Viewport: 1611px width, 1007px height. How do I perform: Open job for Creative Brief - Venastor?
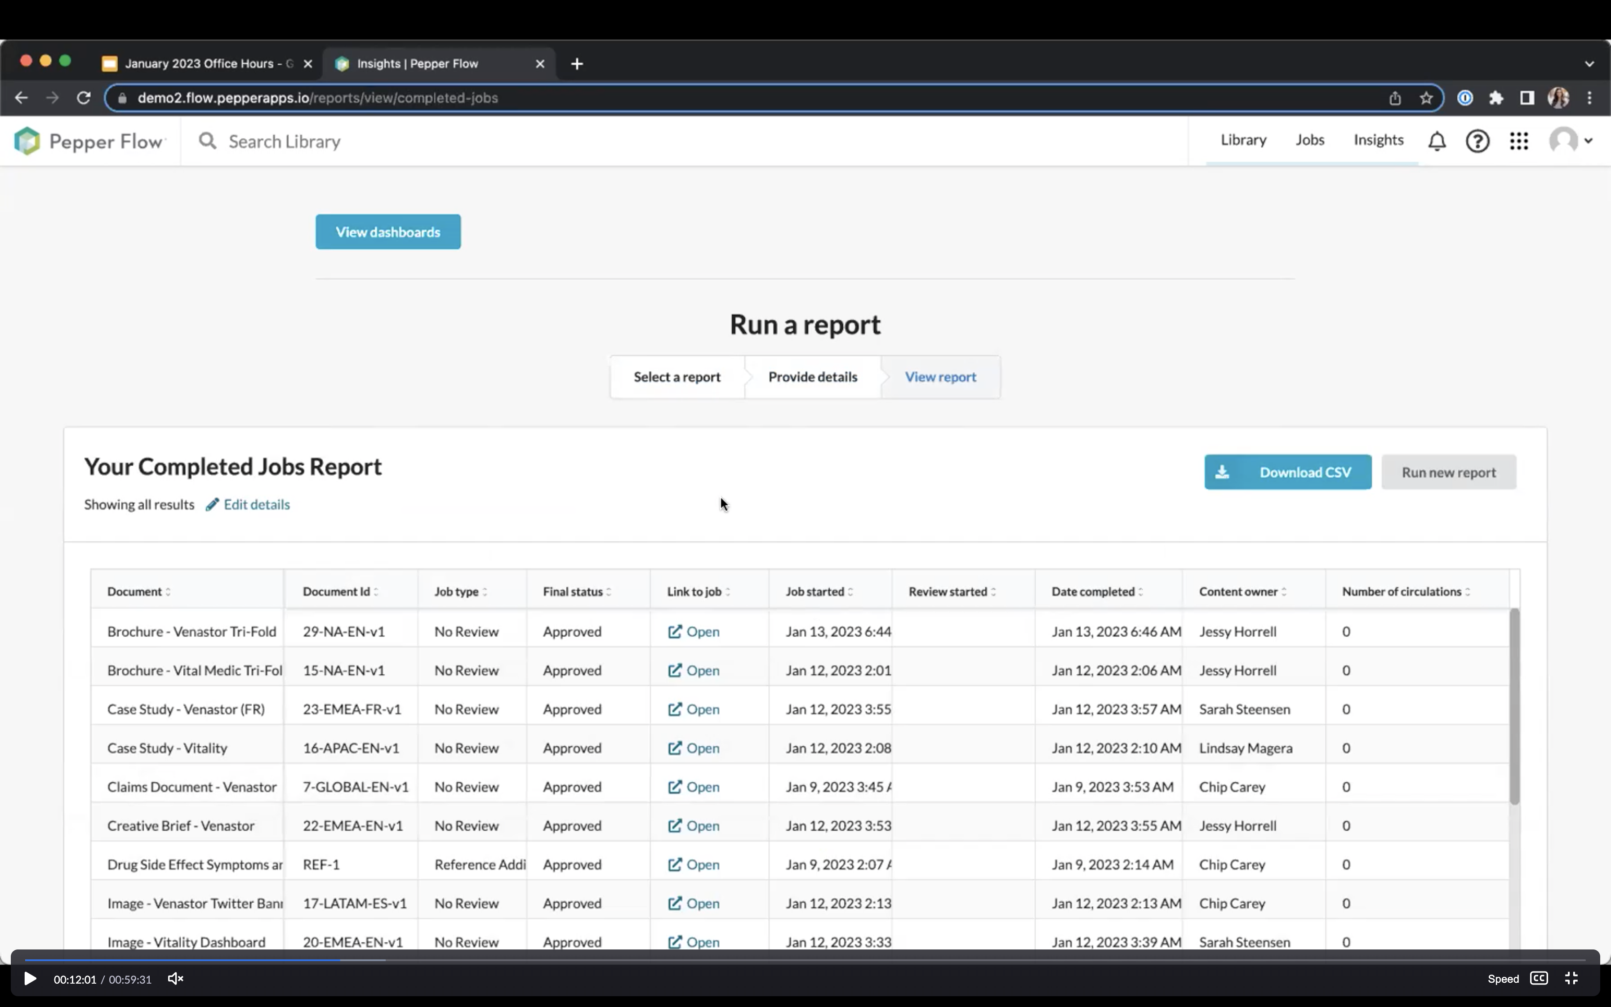pos(694,826)
